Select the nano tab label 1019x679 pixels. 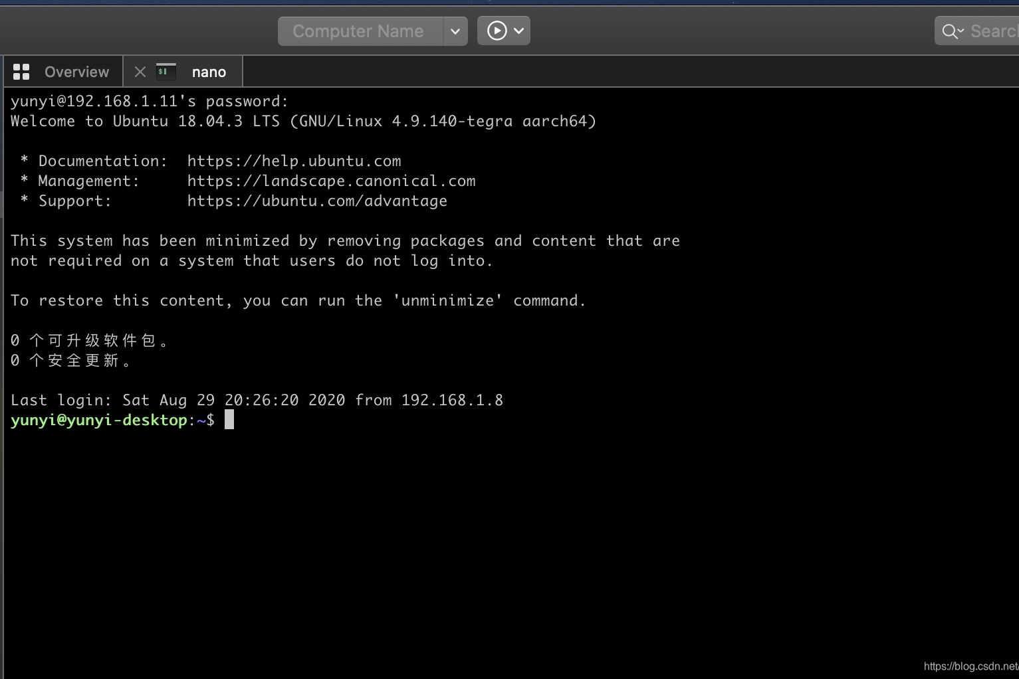209,72
